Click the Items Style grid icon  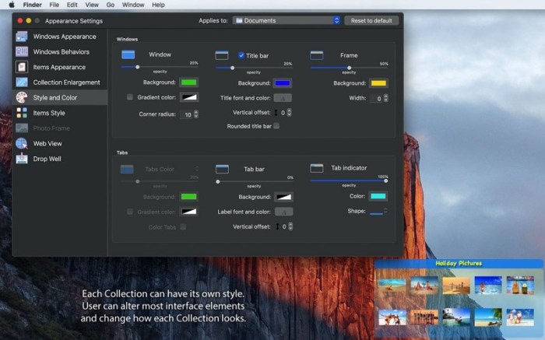pos(22,113)
